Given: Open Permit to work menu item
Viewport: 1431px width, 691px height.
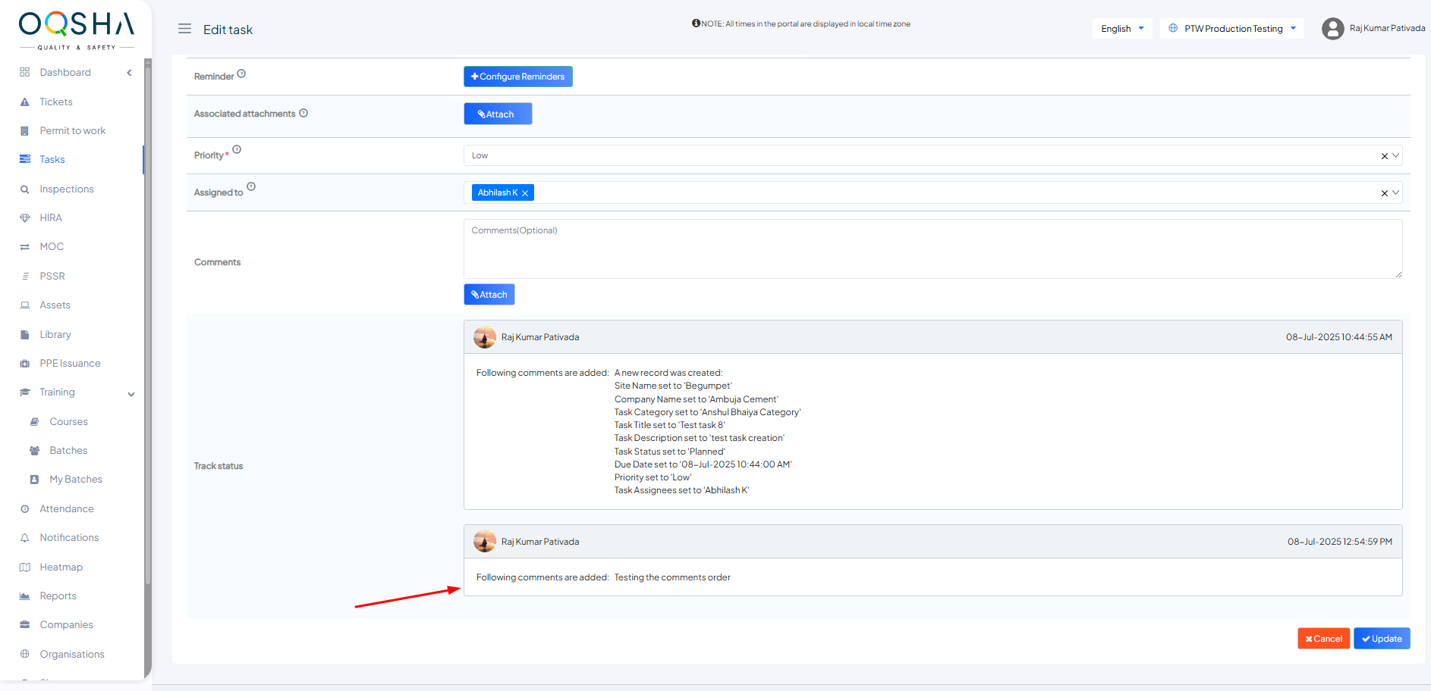Looking at the screenshot, I should pos(73,131).
